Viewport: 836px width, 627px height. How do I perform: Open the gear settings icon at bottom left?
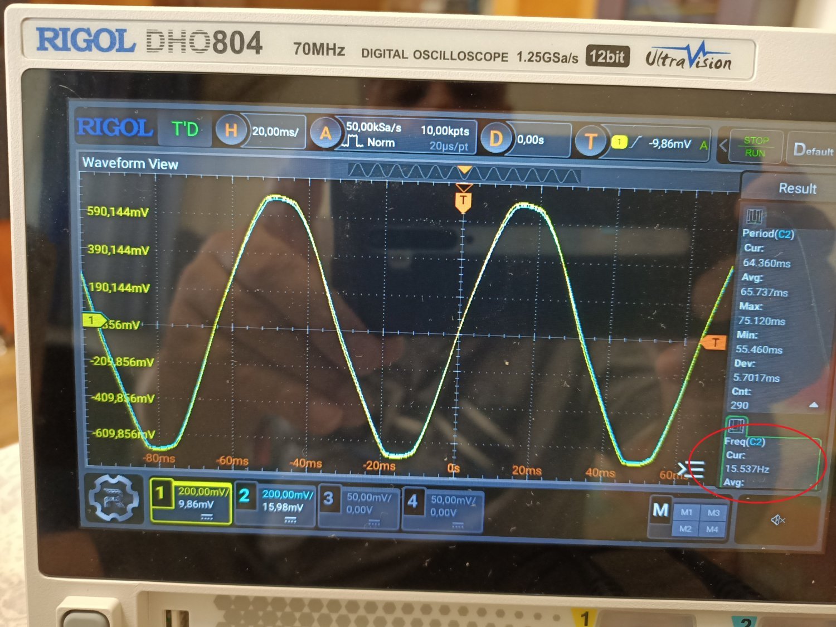[x=114, y=498]
